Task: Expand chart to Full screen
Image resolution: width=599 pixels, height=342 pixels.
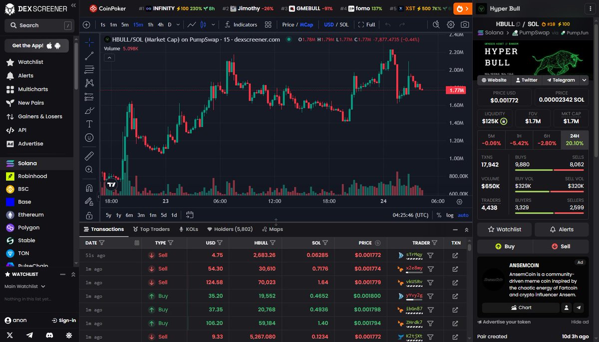Action: pyautogui.click(x=366, y=24)
